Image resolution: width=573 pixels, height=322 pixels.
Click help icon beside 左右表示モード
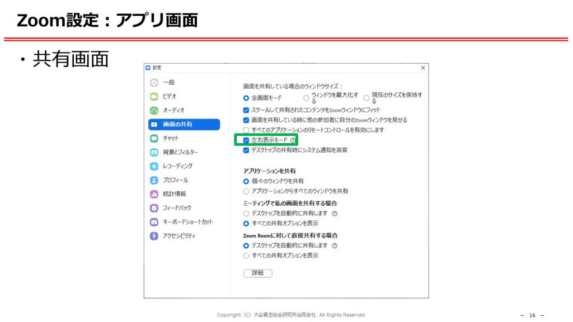(x=293, y=140)
